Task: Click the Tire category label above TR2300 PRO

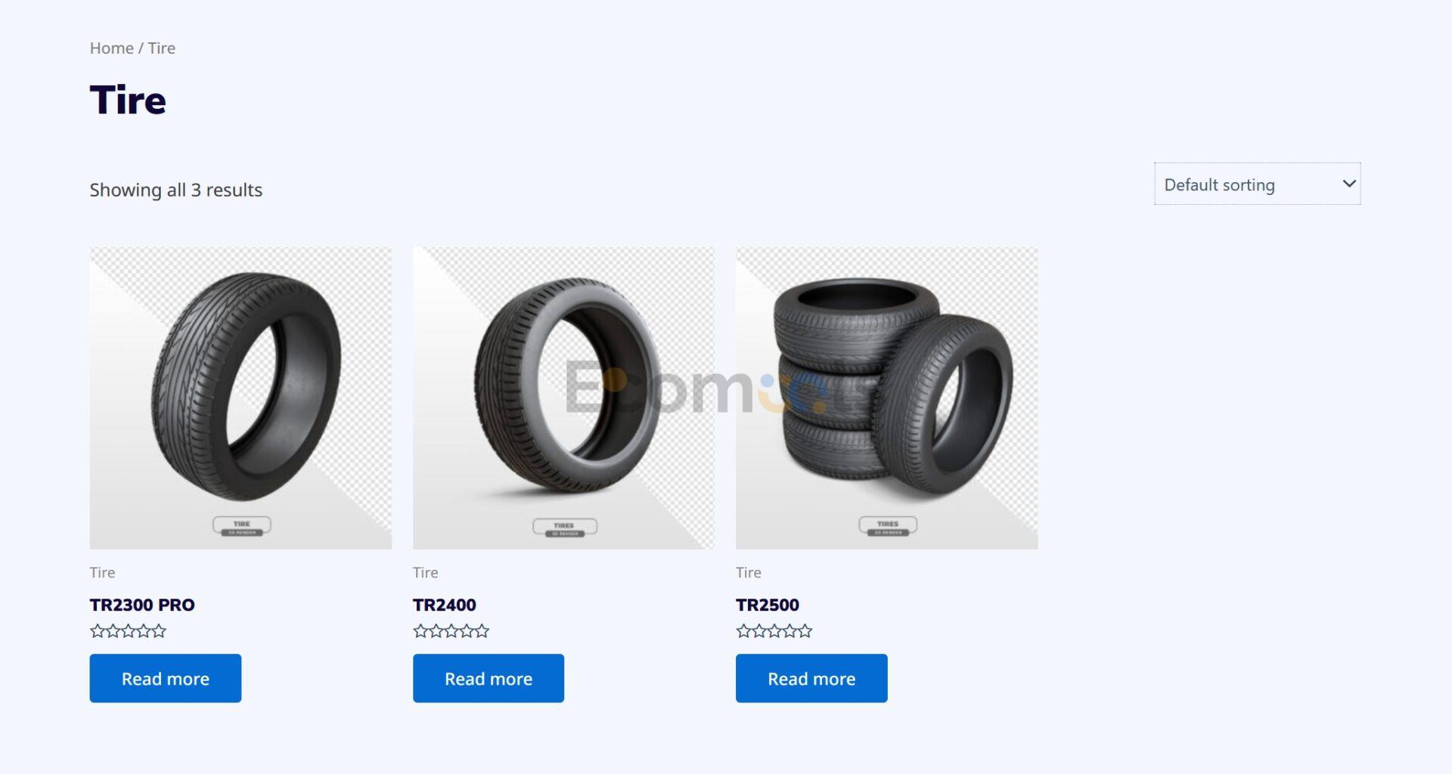Action: tap(102, 572)
